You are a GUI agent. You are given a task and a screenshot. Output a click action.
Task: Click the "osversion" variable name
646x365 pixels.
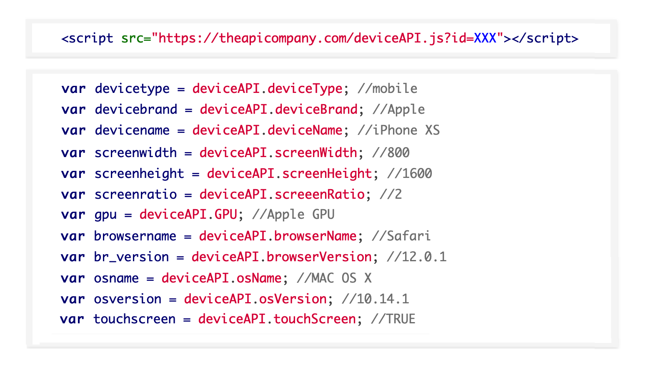[128, 299]
